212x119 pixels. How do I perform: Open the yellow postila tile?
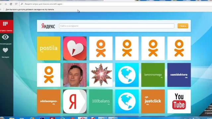pos(49,48)
